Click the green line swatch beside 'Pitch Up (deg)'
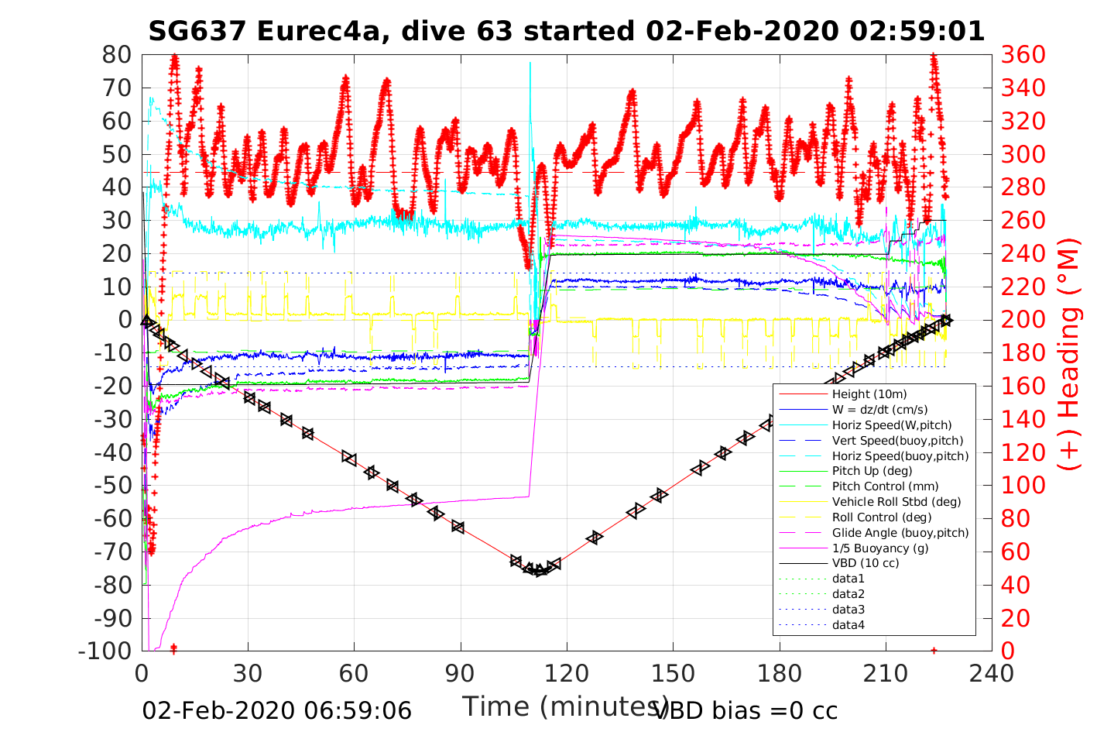Screen dimensions: 1097x732 (x=803, y=471)
